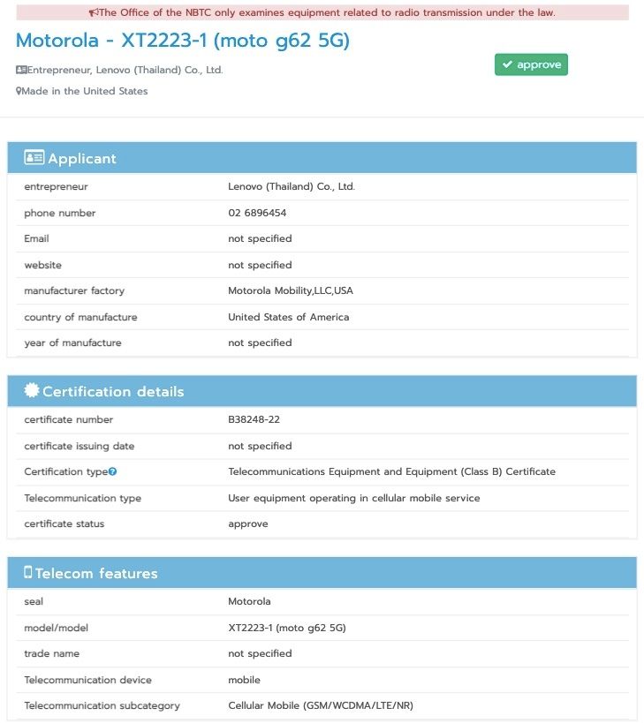Click the Applicant section card icon
Screen dimensions: 644x723
point(34,157)
